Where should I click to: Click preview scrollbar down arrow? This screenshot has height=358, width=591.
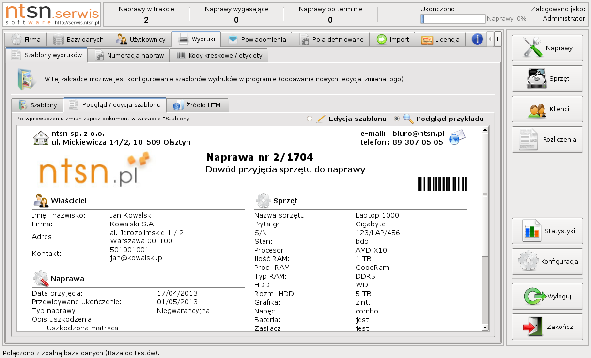tap(485, 328)
